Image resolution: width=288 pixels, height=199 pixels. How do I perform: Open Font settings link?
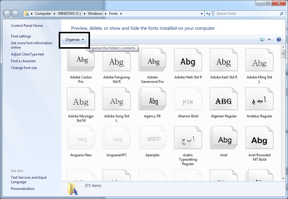[21, 36]
